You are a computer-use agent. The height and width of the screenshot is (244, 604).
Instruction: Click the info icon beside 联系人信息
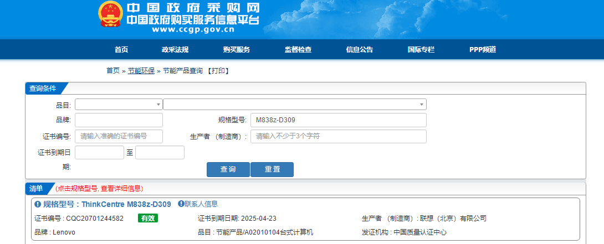click(x=181, y=204)
